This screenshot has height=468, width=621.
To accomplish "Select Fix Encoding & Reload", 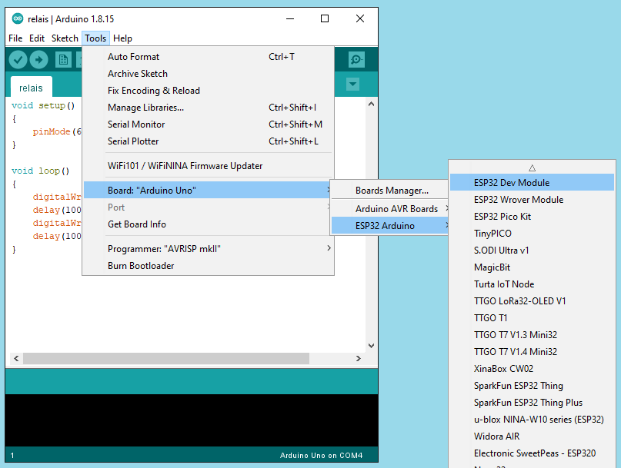I will point(209,91).
